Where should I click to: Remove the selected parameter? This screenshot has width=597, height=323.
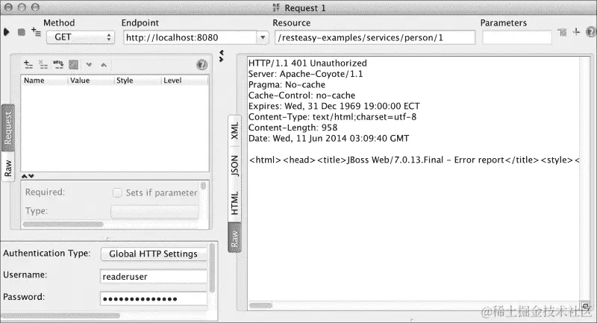(x=43, y=65)
